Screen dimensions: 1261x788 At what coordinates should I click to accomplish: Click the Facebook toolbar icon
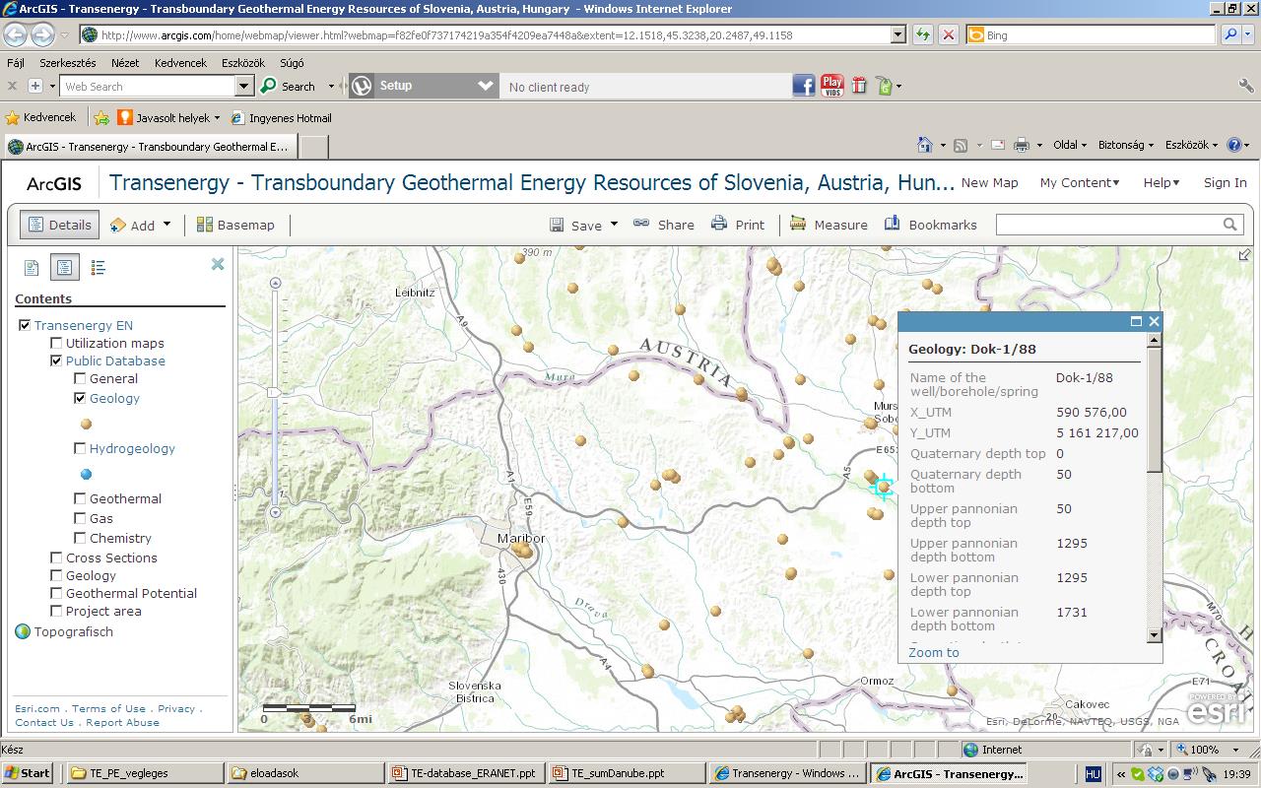pos(804,86)
